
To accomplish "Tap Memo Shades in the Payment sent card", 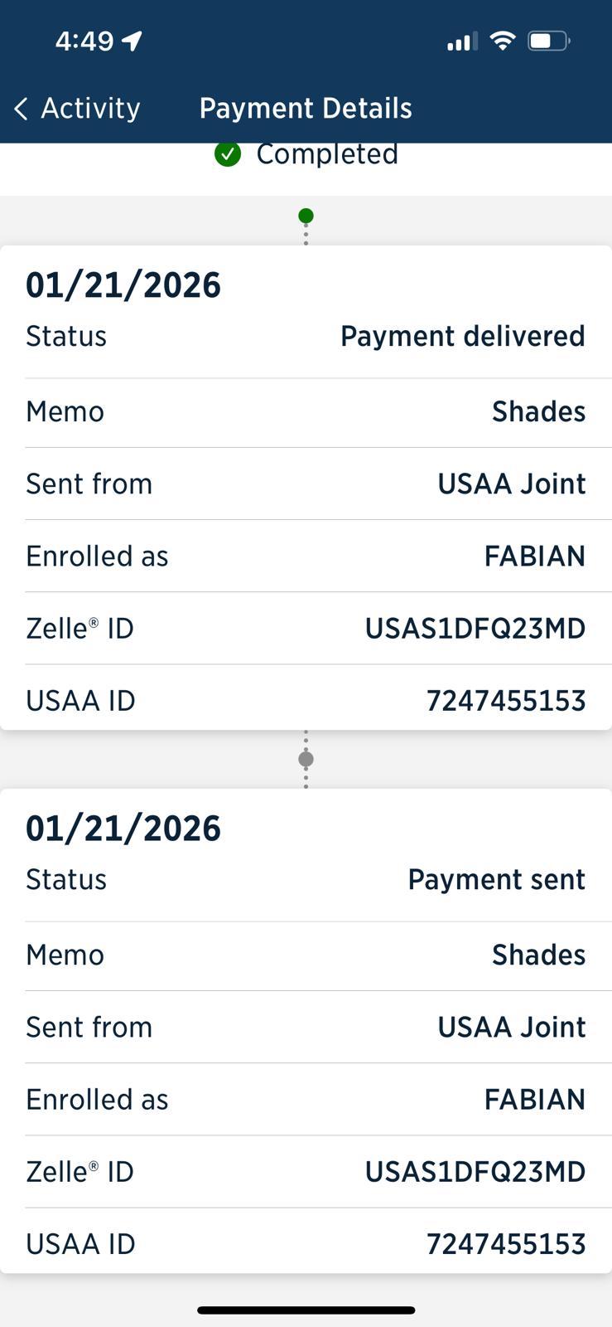I will point(538,955).
